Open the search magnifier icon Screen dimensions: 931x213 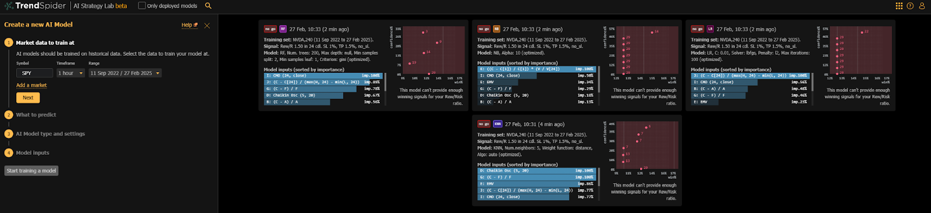208,6
